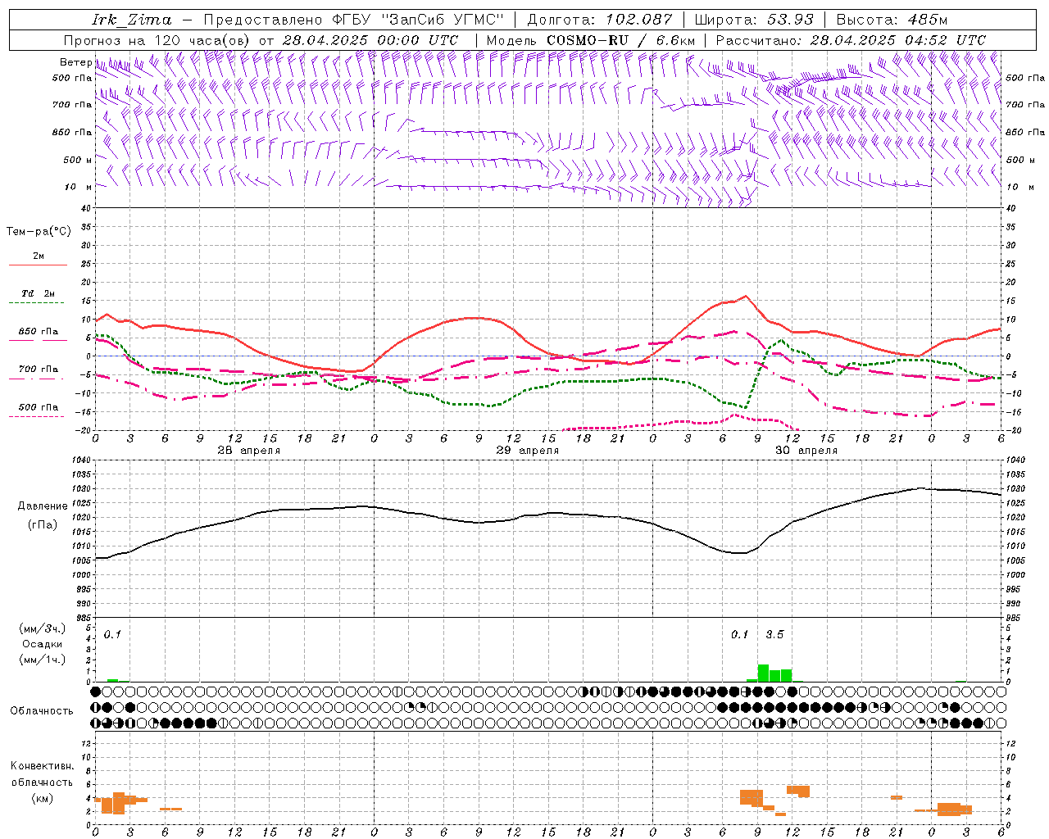1049x839 pixels.
Task: Click the tallest green precipitation bar
Action: point(763,673)
